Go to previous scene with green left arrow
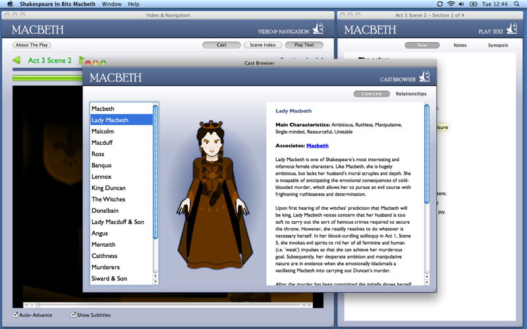Viewport: 527px width, 329px height. click(16, 61)
